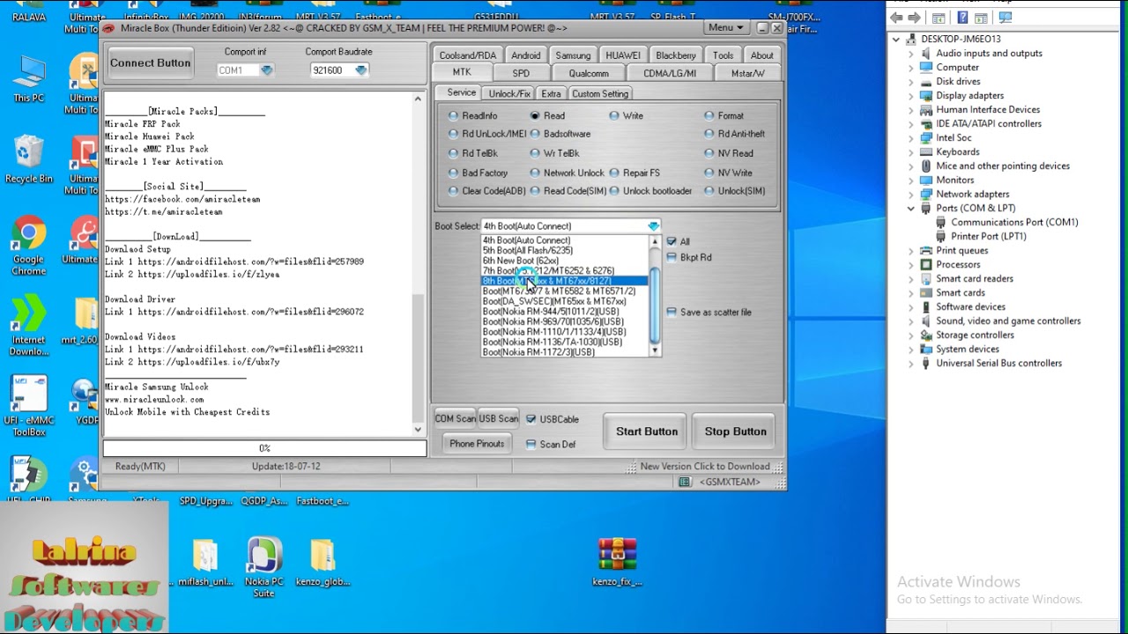This screenshot has height=634, width=1128.
Task: Open the kenzo_glob folder on desktop
Action: (x=323, y=563)
